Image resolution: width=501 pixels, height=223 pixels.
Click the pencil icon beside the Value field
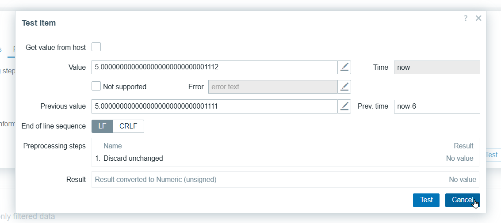(x=344, y=67)
